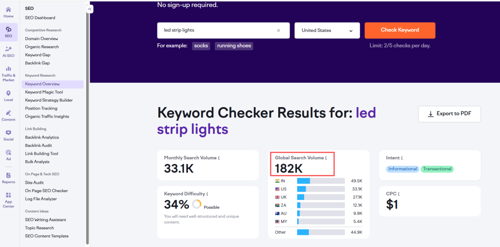Click the sidebar vertical scrollbar
Screen dimensions: 500x247
(87, 127)
